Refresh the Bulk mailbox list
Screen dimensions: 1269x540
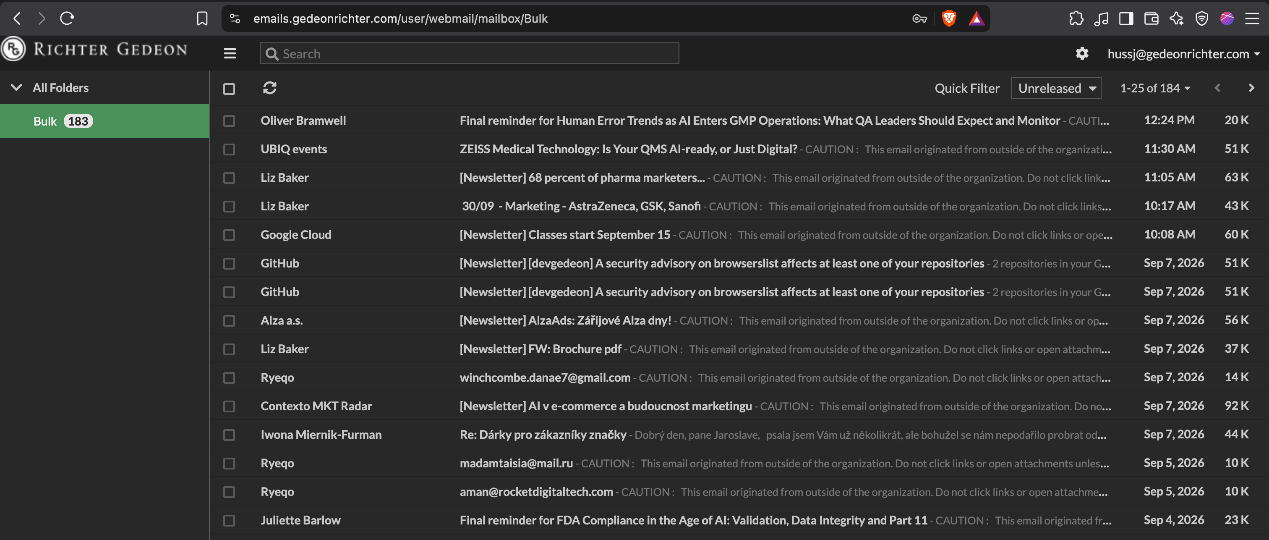click(x=269, y=88)
